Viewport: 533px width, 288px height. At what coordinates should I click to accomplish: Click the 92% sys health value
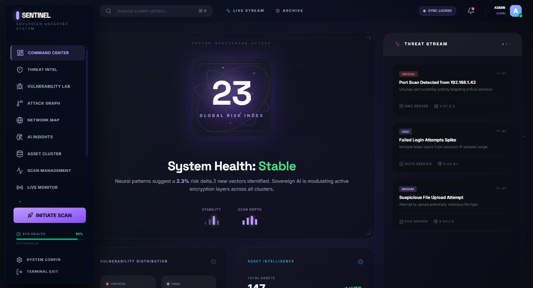pyautogui.click(x=79, y=234)
